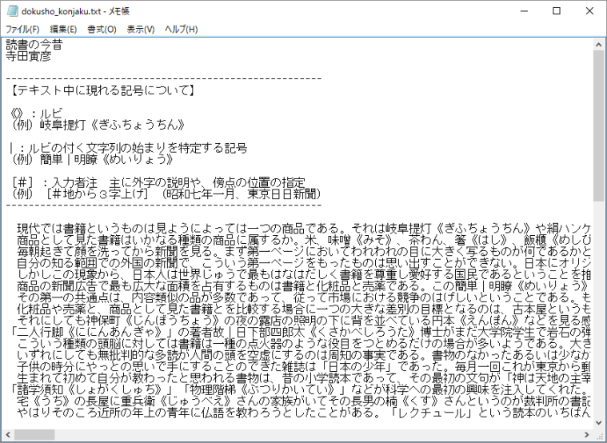Maximize the Notepad window
The height and width of the screenshot is (443, 607).
click(x=557, y=11)
